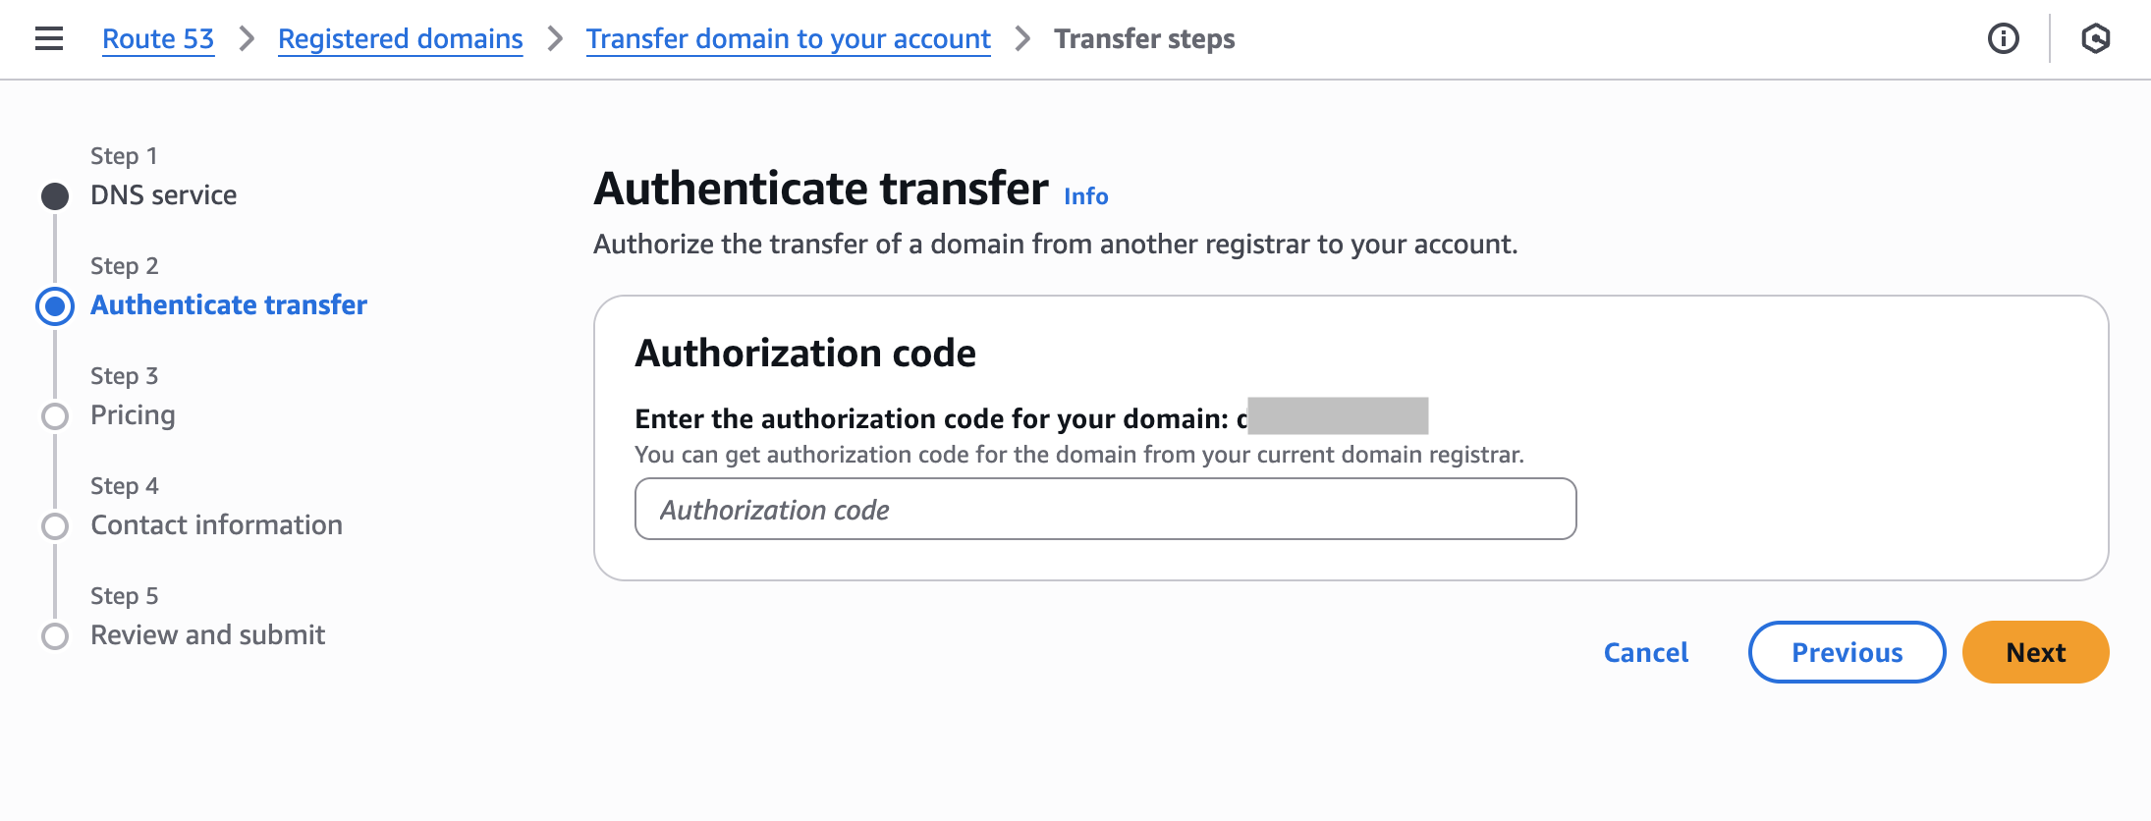Open the hexagon settings icon top right
Image resolution: width=2151 pixels, height=821 pixels.
click(x=2095, y=39)
